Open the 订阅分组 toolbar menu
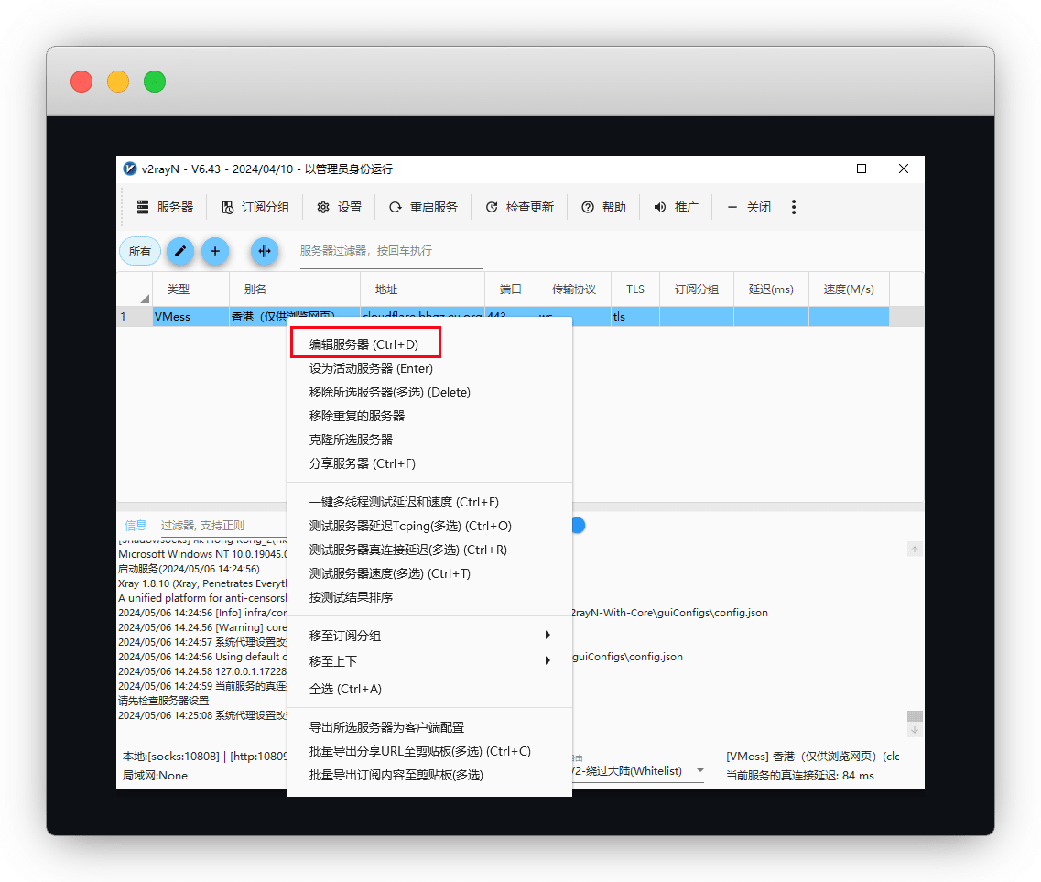The image size is (1041, 882). [x=255, y=207]
